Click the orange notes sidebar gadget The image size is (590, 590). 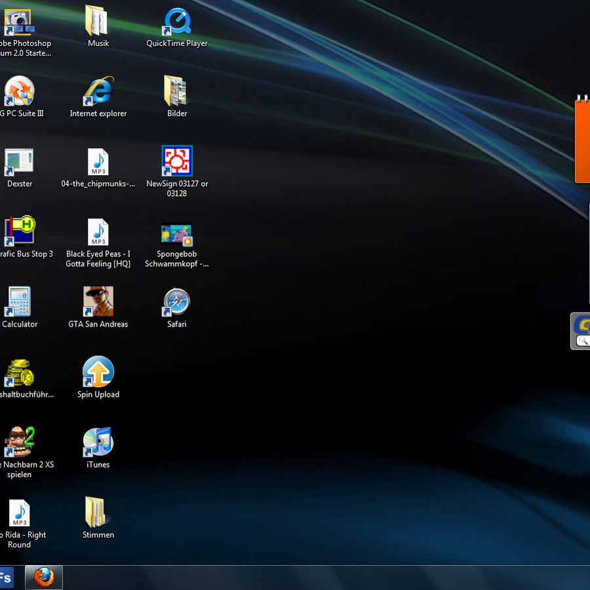pos(583,139)
